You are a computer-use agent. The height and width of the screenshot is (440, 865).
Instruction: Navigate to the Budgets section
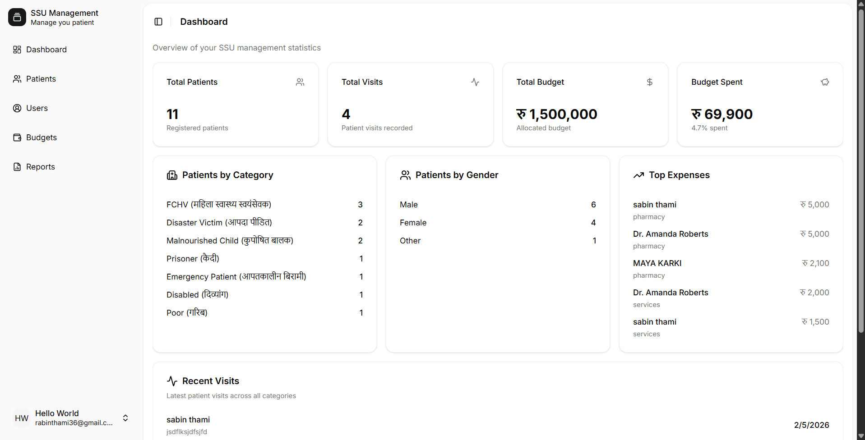click(x=41, y=137)
